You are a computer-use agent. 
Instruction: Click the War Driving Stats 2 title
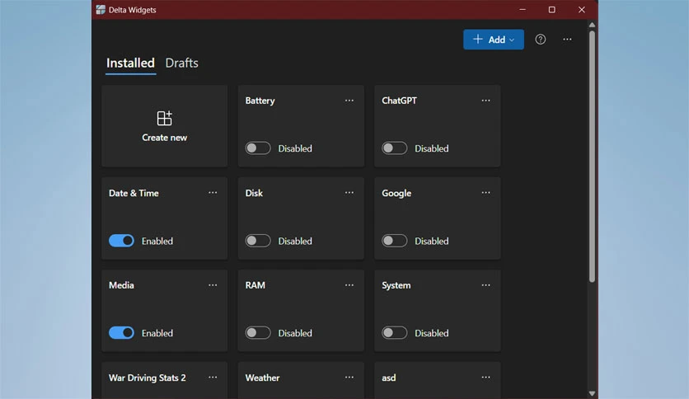click(x=148, y=378)
